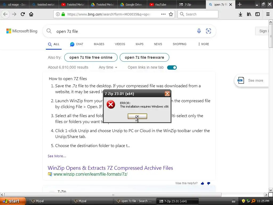Screen dimensions: 273x205
Task: Click thumbs down feedback icon
Action: point(208,183)
